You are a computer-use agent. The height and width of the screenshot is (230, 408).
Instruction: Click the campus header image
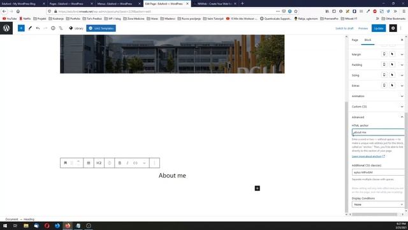coord(172,54)
